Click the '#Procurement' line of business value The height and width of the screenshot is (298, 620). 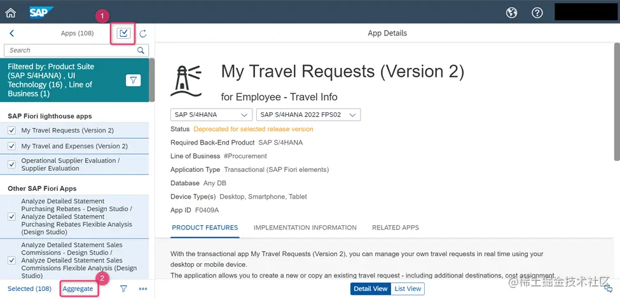pos(245,156)
